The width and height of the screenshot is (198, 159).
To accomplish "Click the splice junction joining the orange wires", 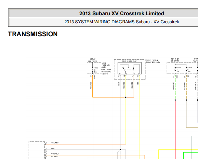I will coord(126,97).
